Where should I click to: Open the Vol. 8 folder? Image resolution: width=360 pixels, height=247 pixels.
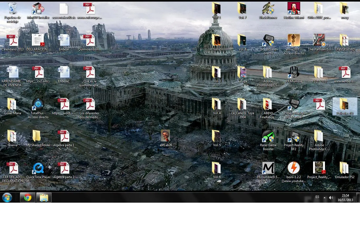point(242,43)
